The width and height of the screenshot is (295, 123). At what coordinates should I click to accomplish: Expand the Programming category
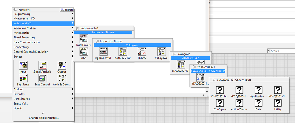coord(43,14)
